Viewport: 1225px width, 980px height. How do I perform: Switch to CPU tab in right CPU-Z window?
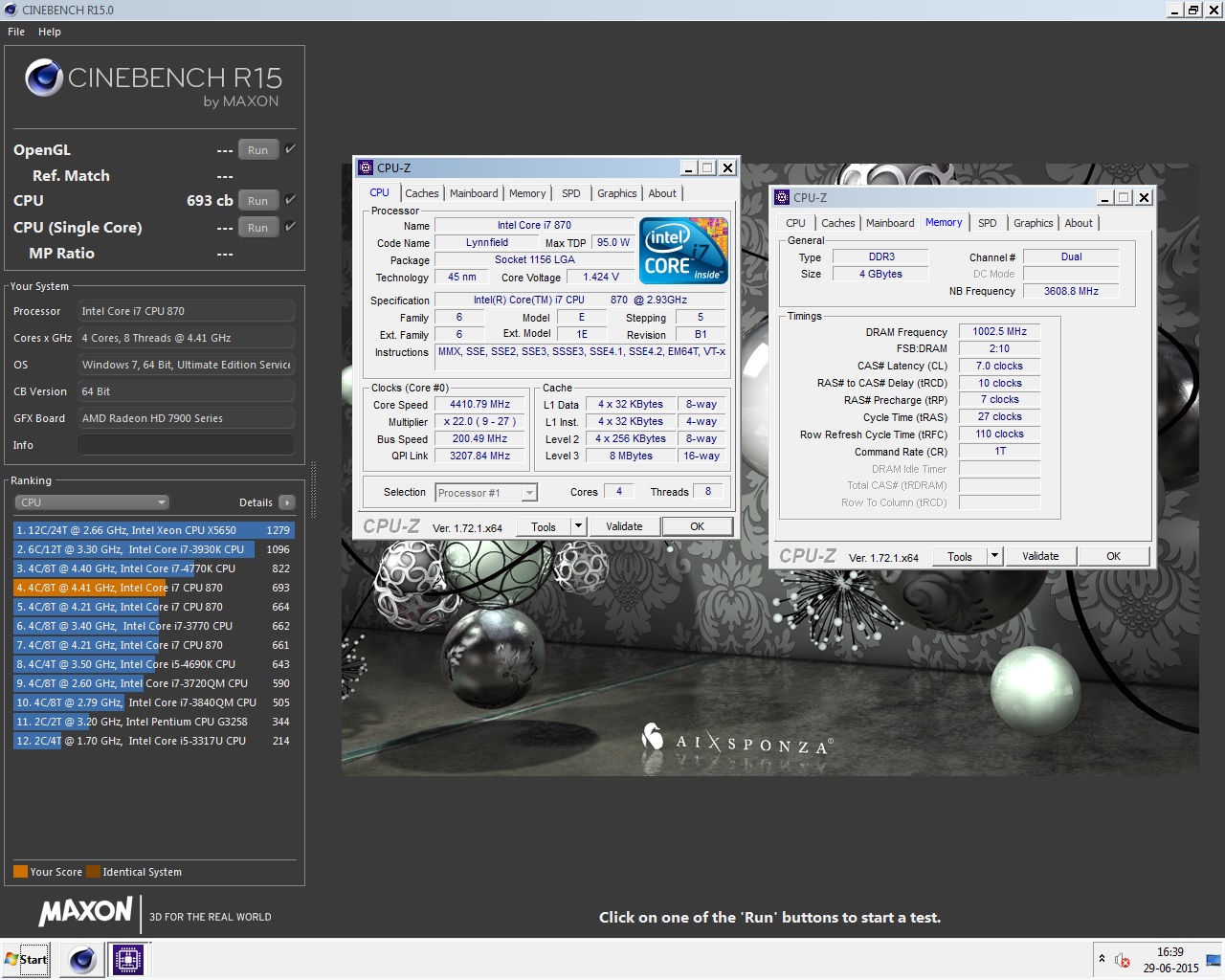(795, 223)
